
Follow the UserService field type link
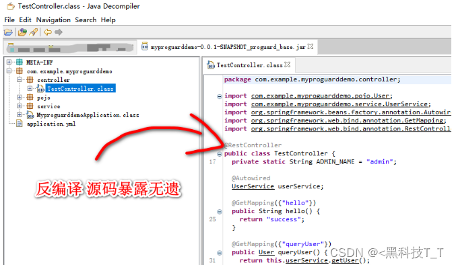(x=253, y=186)
